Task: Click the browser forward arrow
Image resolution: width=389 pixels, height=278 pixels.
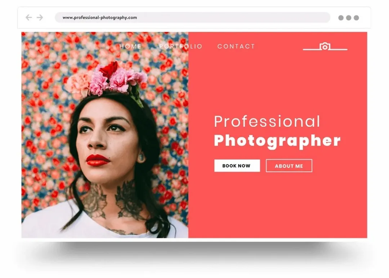Action: click(x=40, y=18)
